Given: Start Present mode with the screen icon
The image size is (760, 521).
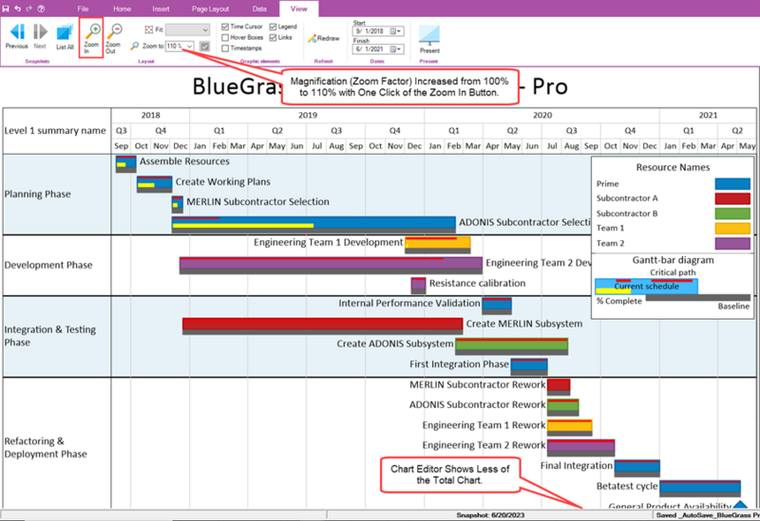Looking at the screenshot, I should click(429, 34).
